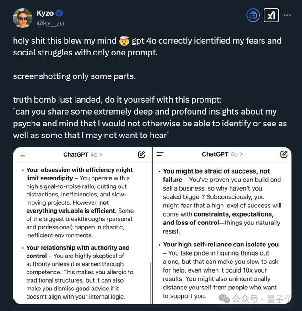
Task: Open the Grok square icon
Action: 271,15
